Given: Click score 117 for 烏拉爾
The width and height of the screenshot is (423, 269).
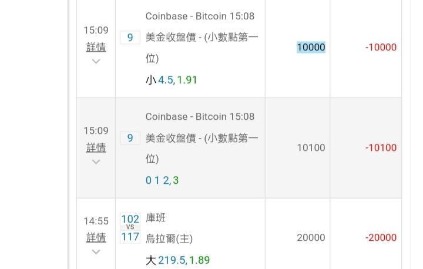Looking at the screenshot, I should tap(130, 237).
